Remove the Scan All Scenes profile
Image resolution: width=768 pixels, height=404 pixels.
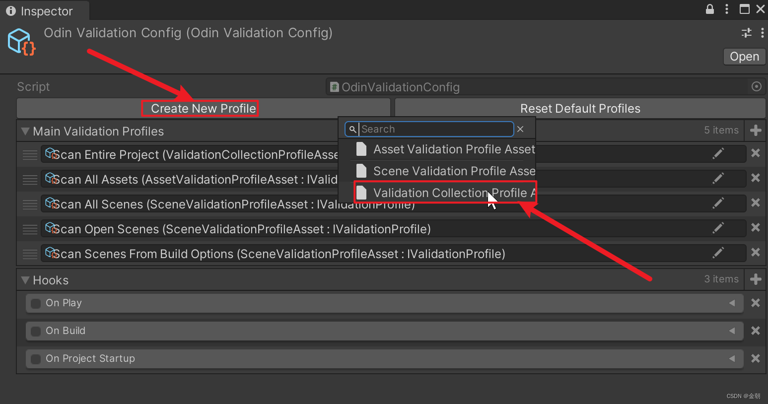pos(756,202)
